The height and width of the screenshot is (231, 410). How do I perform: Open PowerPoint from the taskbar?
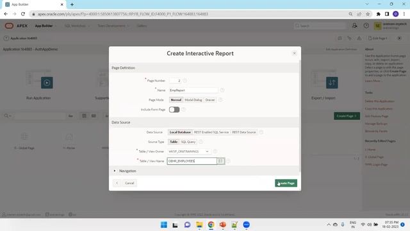pyautogui.click(x=223, y=225)
